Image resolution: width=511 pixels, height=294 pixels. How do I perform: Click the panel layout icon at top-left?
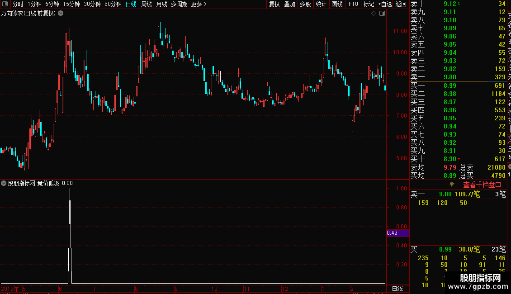click(x=5, y=4)
